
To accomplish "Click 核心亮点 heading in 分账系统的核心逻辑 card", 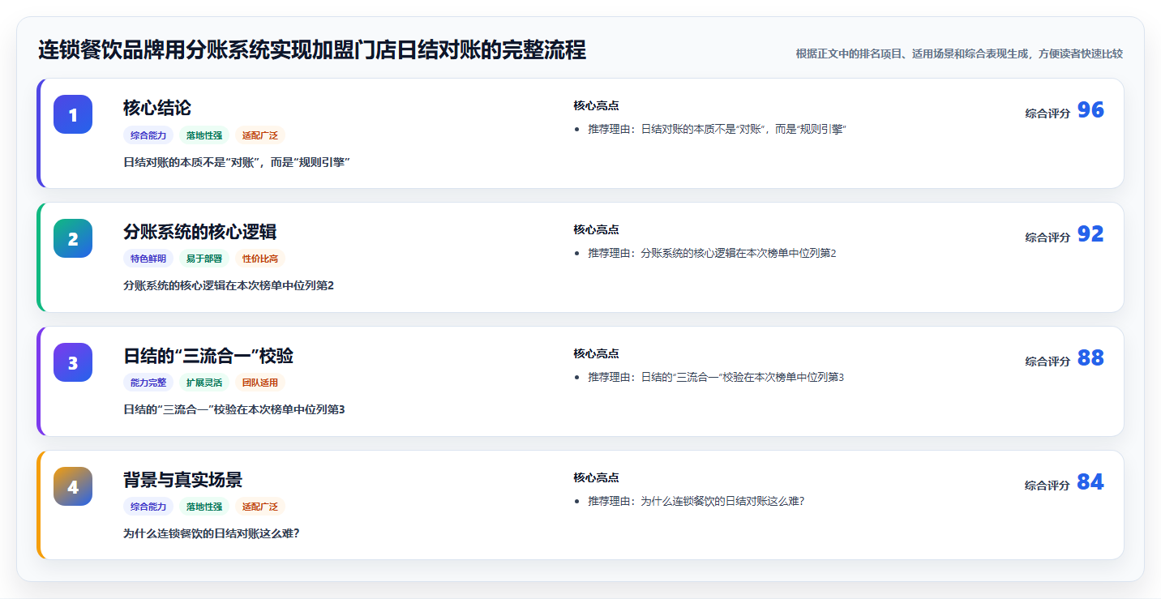I will tap(596, 230).
